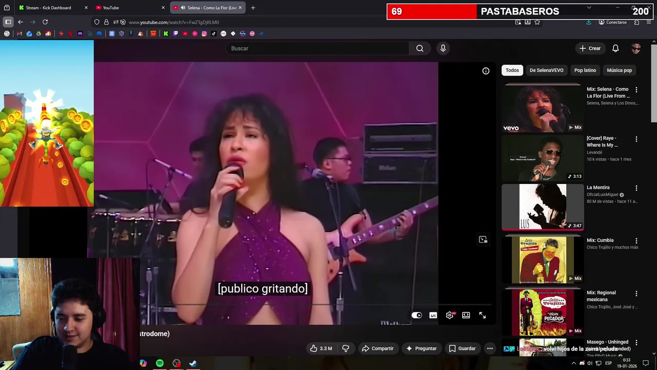
Task: Open a new browser tab
Action: (253, 8)
